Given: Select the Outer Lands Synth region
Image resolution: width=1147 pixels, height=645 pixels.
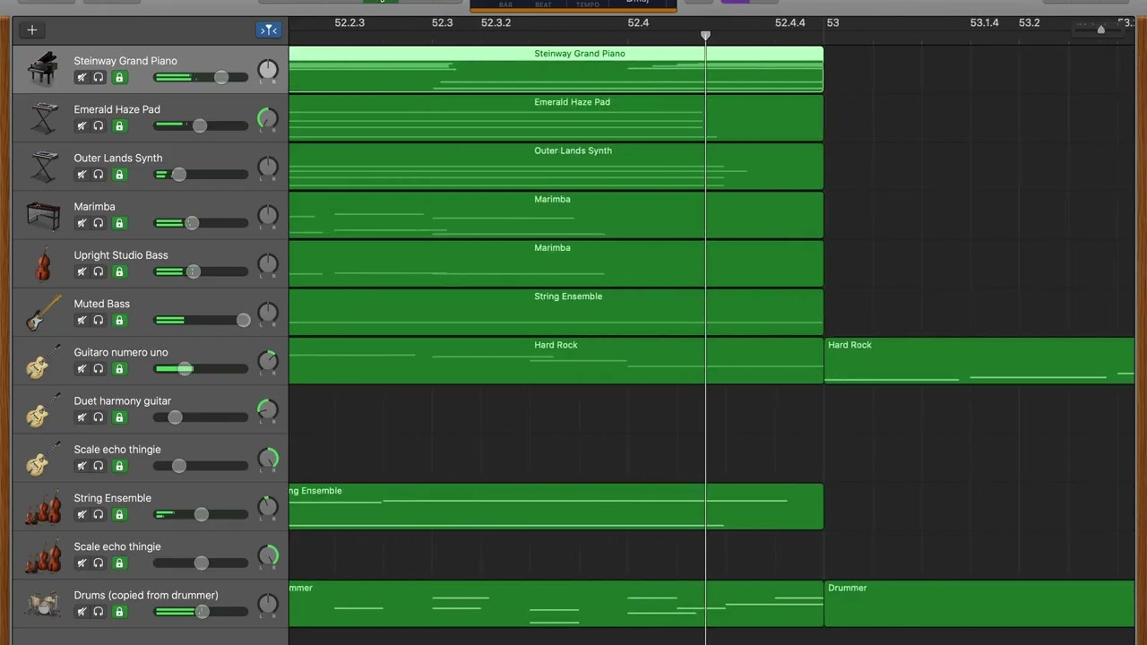Looking at the screenshot, I should (556, 166).
